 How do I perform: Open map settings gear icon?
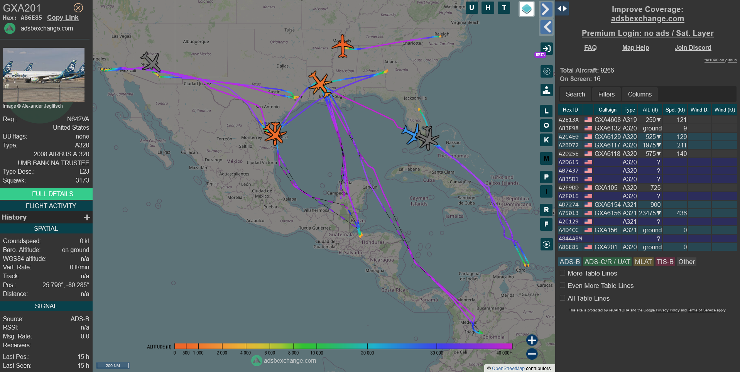tap(546, 71)
